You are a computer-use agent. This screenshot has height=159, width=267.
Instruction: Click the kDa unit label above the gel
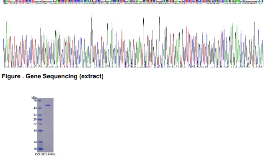pyautogui.click(x=34, y=97)
